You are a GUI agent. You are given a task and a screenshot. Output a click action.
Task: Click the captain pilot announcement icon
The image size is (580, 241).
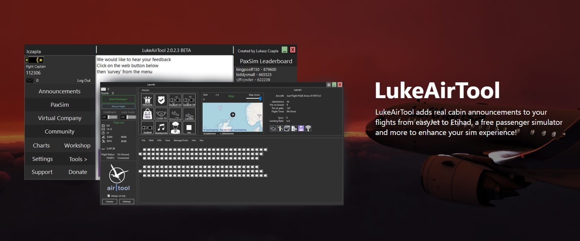click(175, 128)
